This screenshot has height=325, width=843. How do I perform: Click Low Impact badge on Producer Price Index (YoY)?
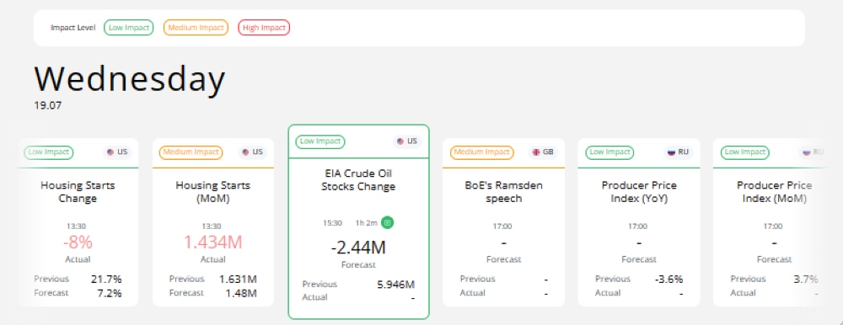[x=609, y=152]
